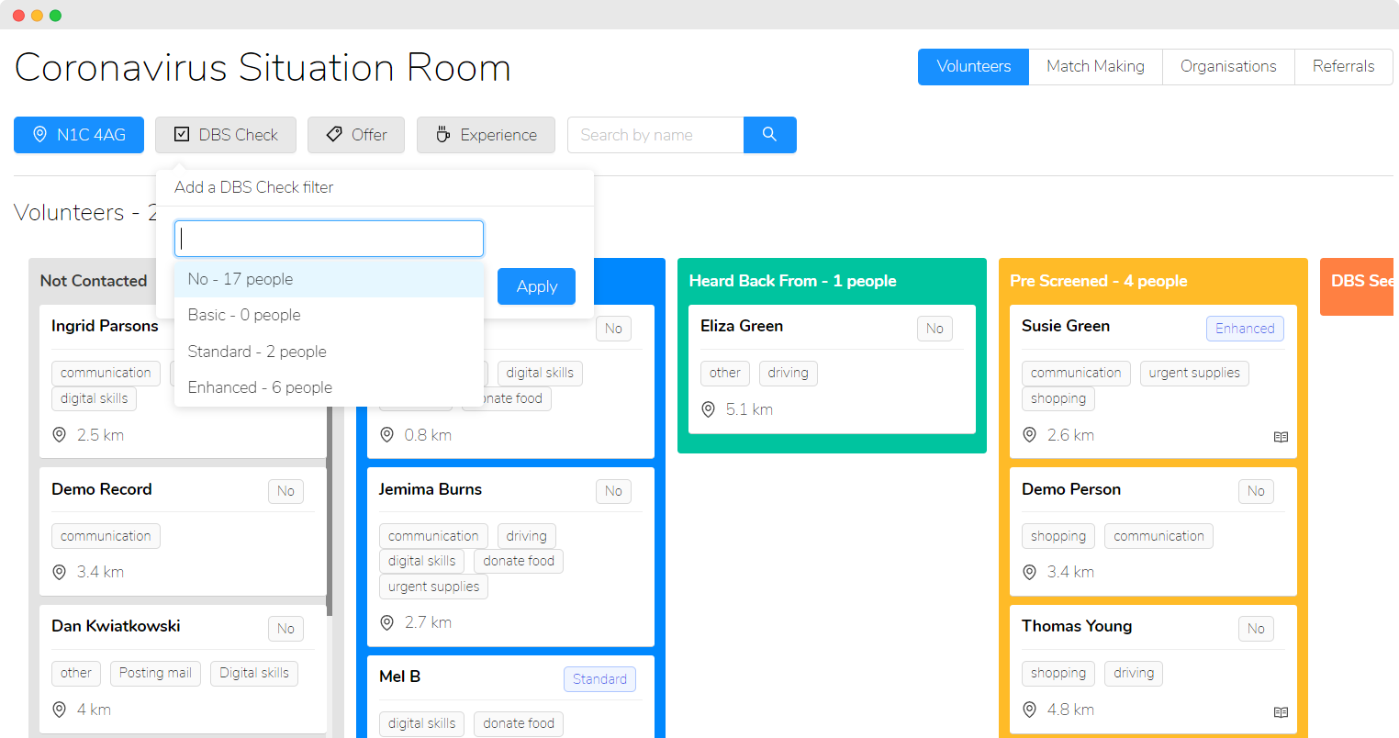Click the notes book icon on Susie Green card

pos(1281,437)
